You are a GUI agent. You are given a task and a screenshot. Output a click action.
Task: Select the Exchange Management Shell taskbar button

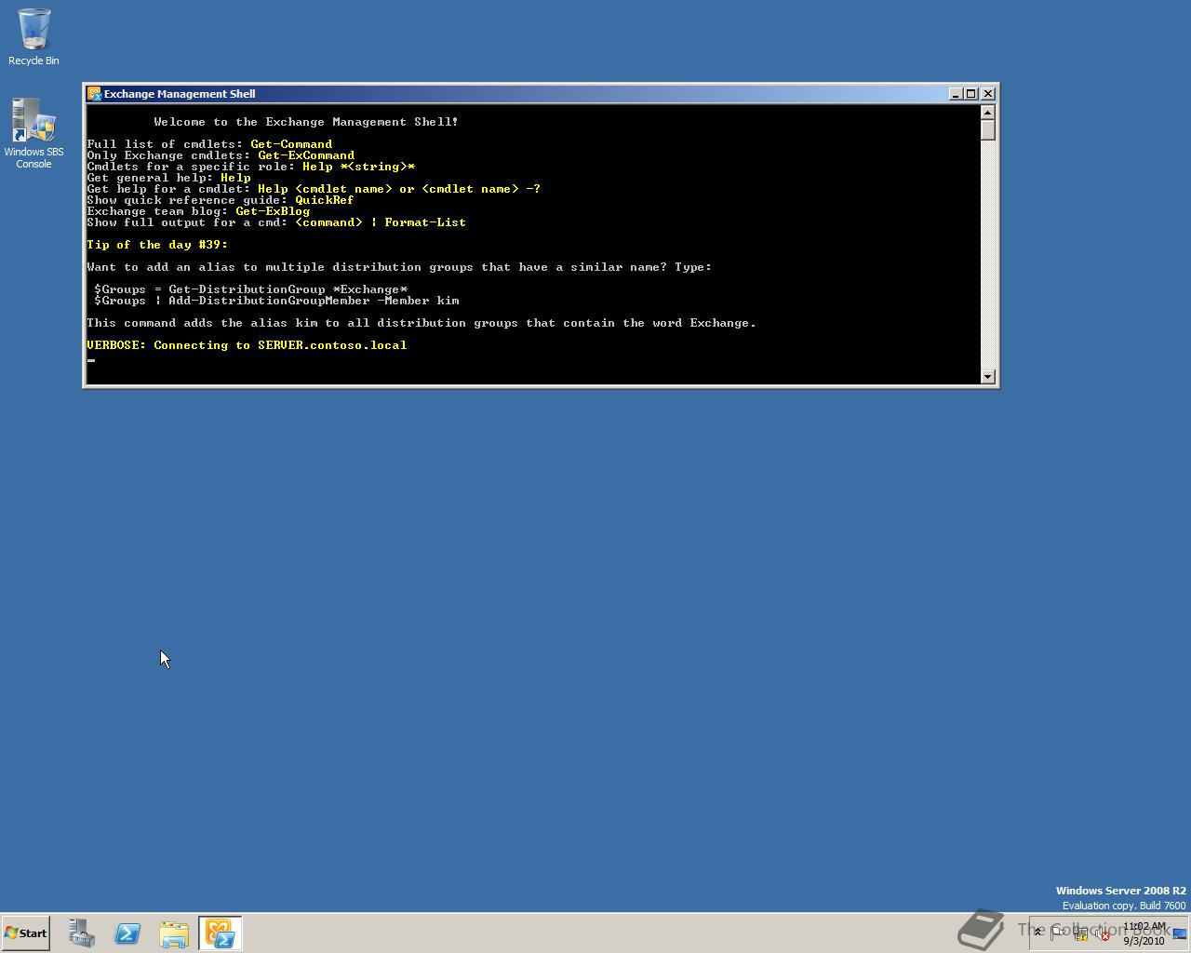[x=220, y=933]
